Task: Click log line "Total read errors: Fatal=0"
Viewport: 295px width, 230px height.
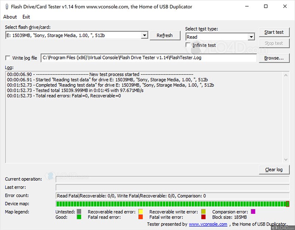Action: pyautogui.click(x=64, y=96)
